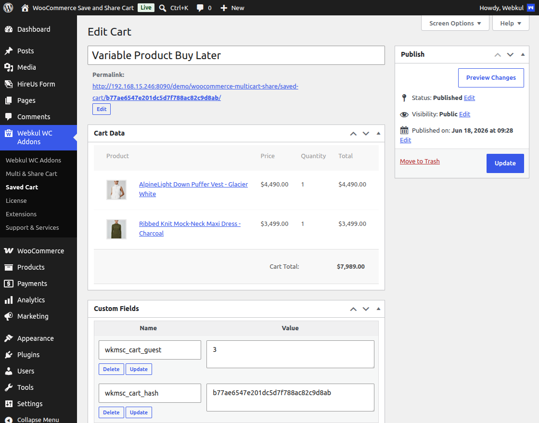Toggle the Custom Fields panel triangle
The width and height of the screenshot is (539, 423).
(378, 309)
